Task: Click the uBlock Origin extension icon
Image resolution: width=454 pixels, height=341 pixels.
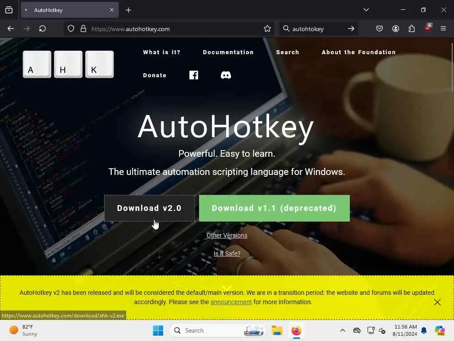Action: tap(428, 28)
